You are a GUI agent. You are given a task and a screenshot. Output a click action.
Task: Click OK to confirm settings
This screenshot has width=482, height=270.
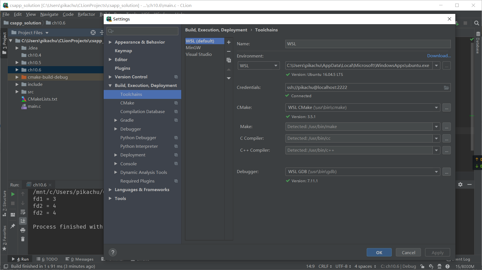(379, 252)
